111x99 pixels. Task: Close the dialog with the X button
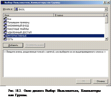click(108, 3)
